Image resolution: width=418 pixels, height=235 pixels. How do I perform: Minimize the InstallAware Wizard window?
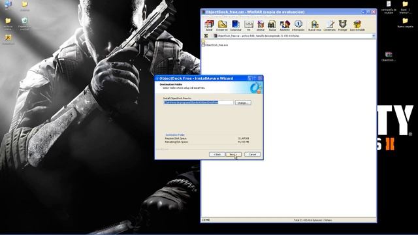(250, 78)
